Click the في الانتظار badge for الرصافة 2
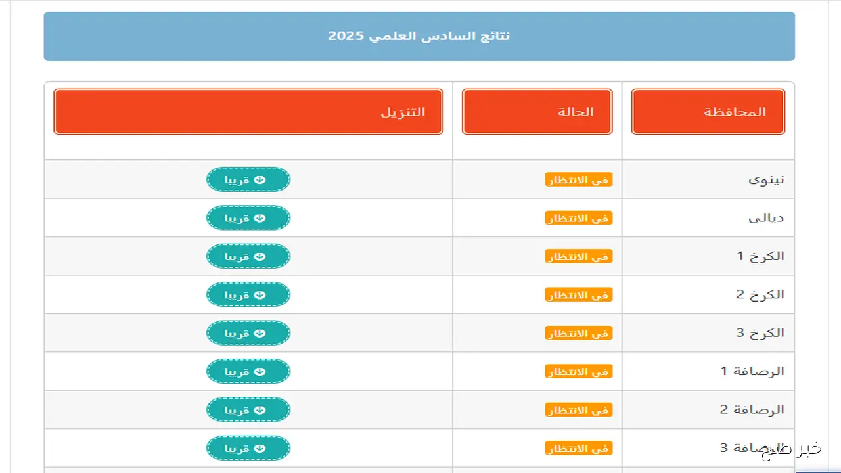841x473 pixels. click(x=579, y=409)
